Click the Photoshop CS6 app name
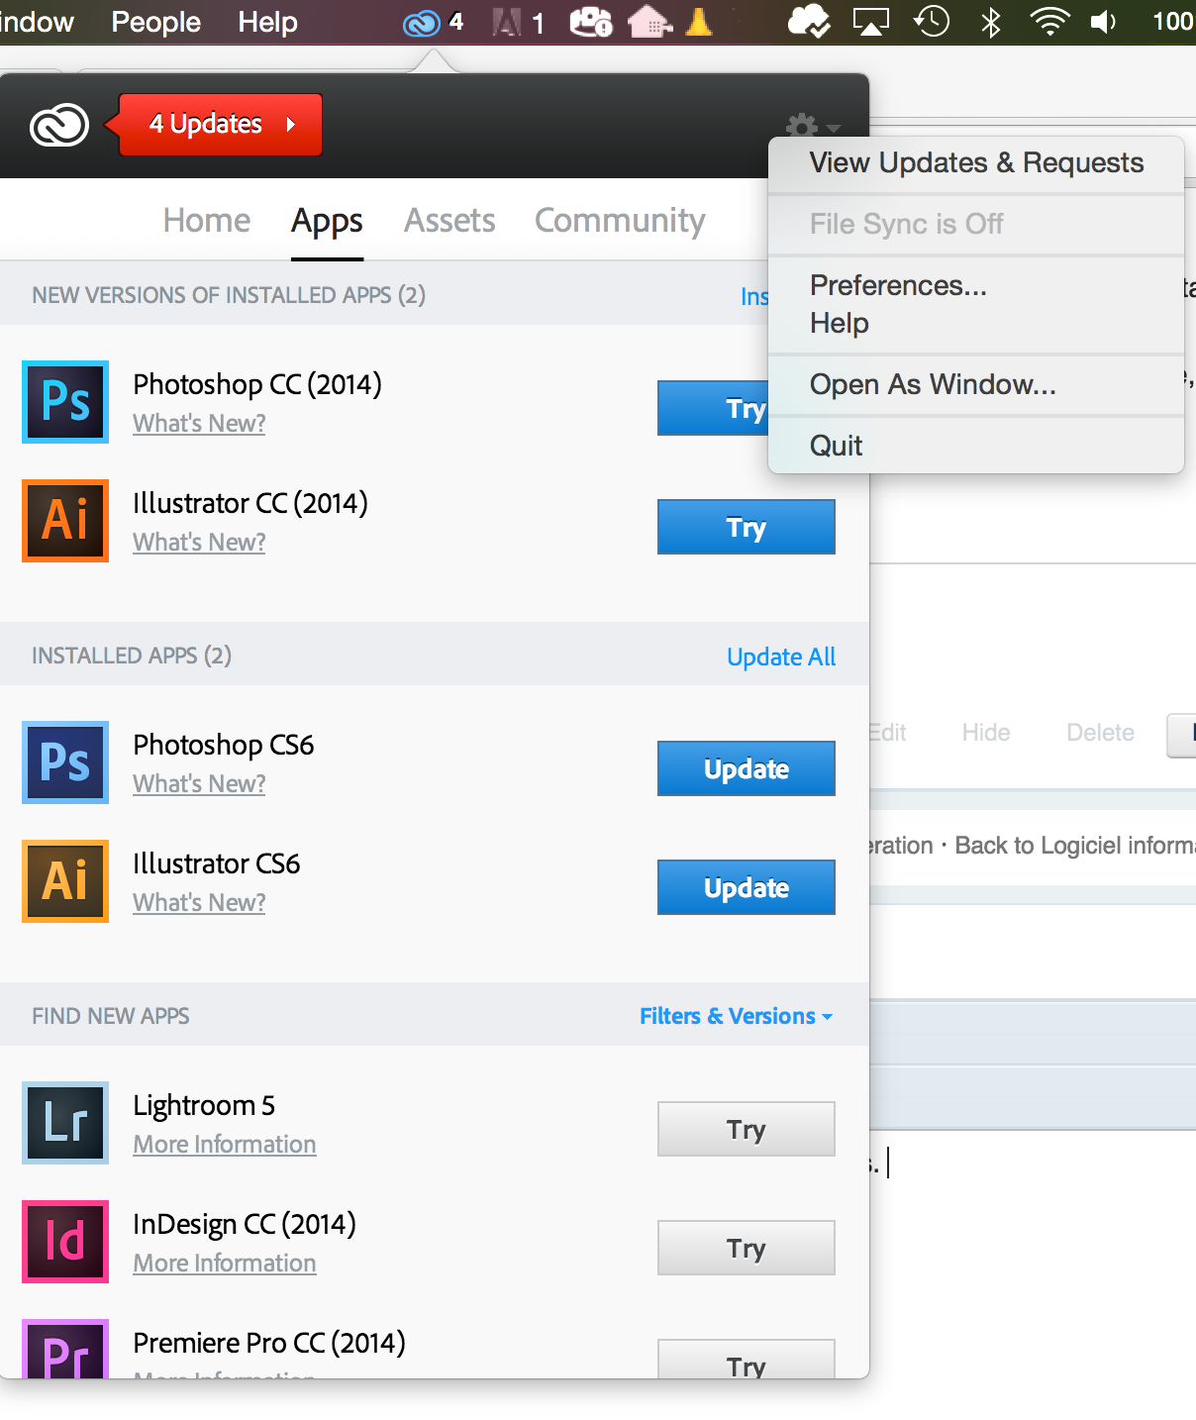Viewport: 1196px width, 1420px height. 224,745
